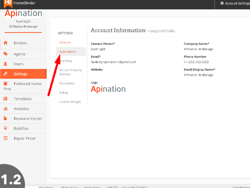Open the Billing settings section
The image size is (250, 188).
pos(64,92)
